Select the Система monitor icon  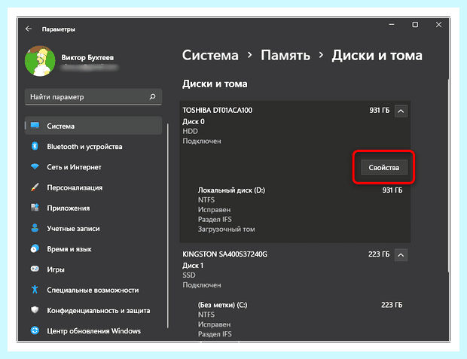click(35, 126)
